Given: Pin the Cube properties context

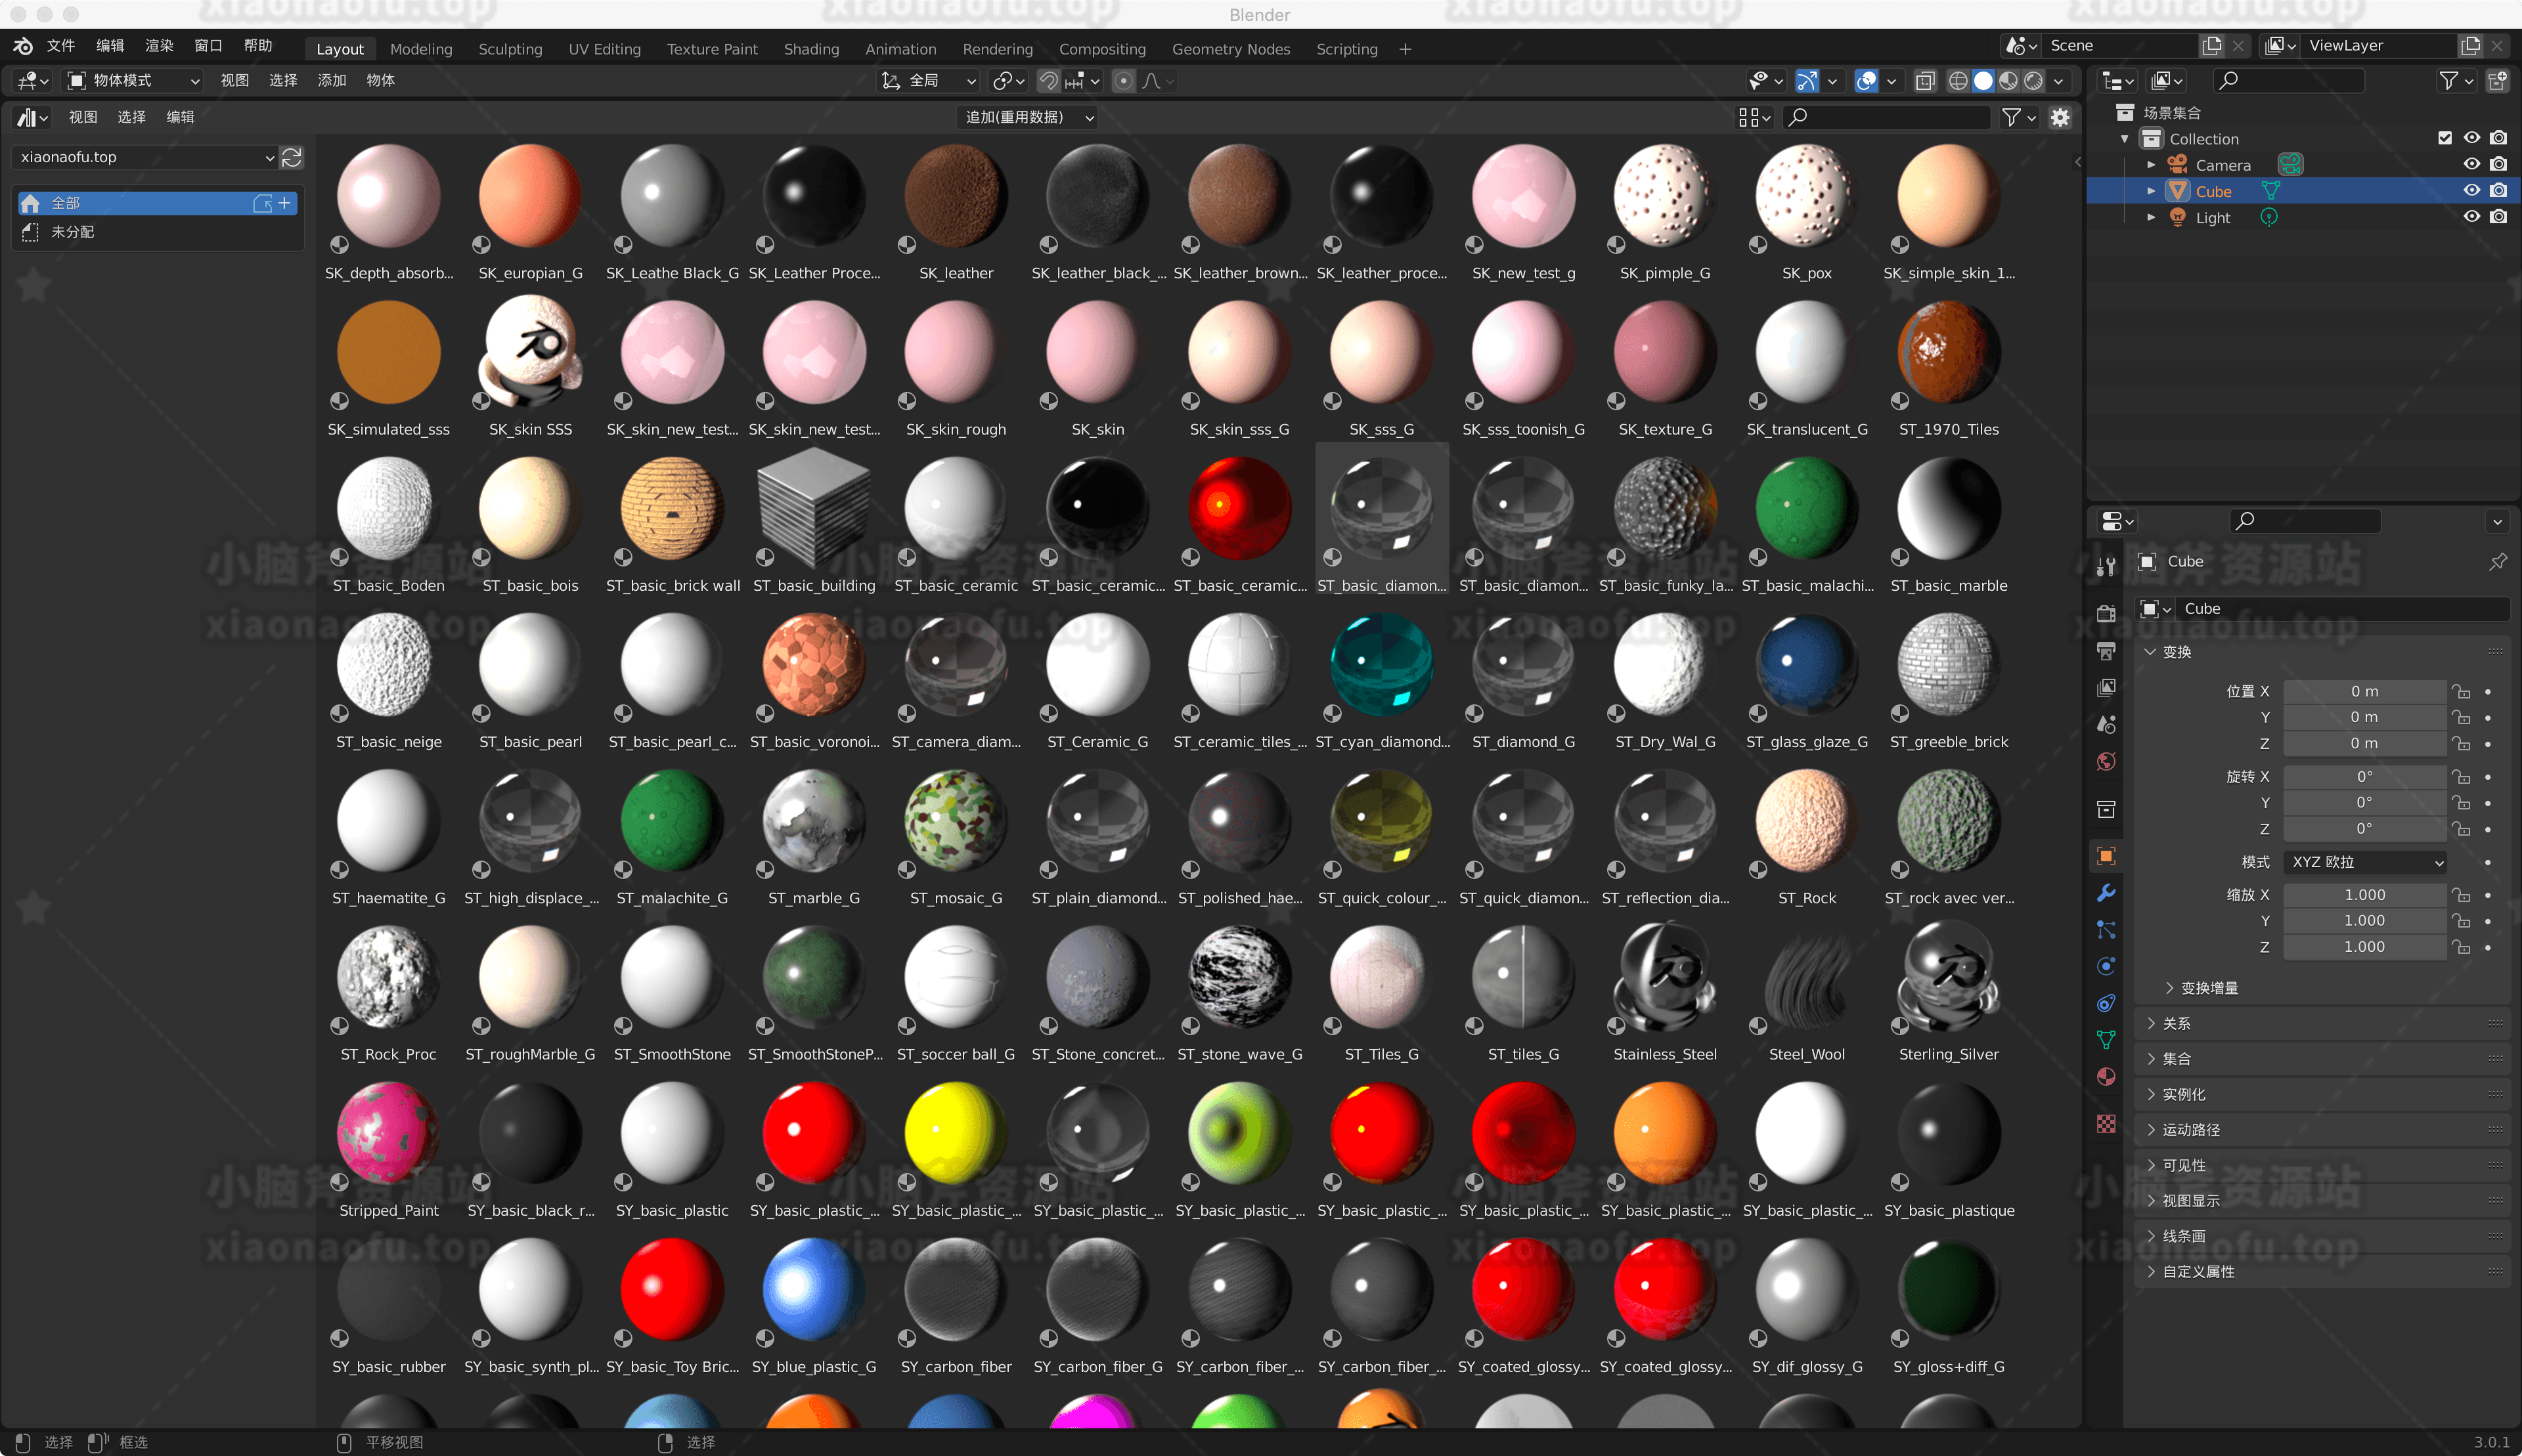Looking at the screenshot, I should point(2497,561).
